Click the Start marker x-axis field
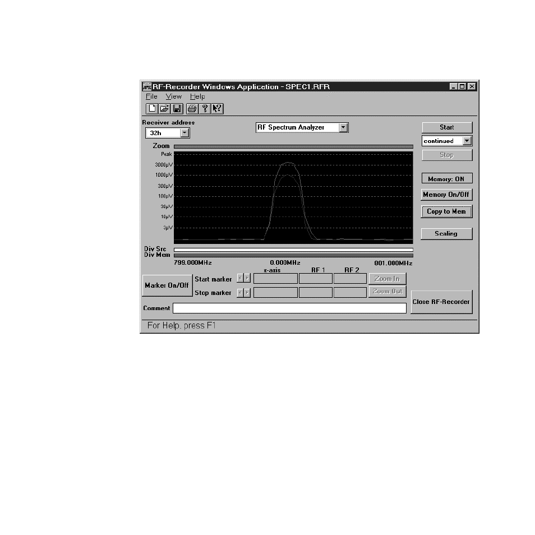The image size is (535, 535). pyautogui.click(x=275, y=278)
